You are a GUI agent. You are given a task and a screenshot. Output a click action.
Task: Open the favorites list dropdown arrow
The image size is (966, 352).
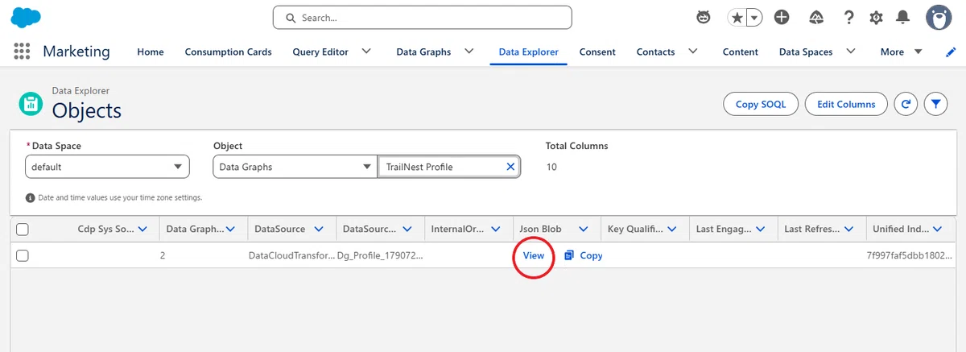(754, 17)
